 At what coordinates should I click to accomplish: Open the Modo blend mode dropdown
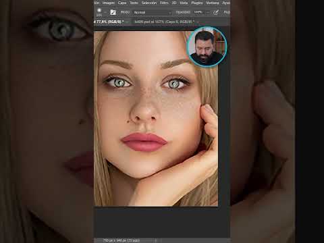[x=153, y=12]
